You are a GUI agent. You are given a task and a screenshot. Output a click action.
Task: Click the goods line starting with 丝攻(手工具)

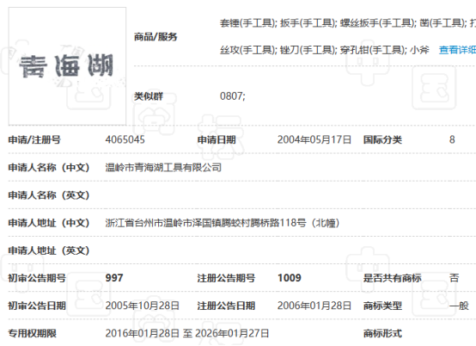pos(325,50)
